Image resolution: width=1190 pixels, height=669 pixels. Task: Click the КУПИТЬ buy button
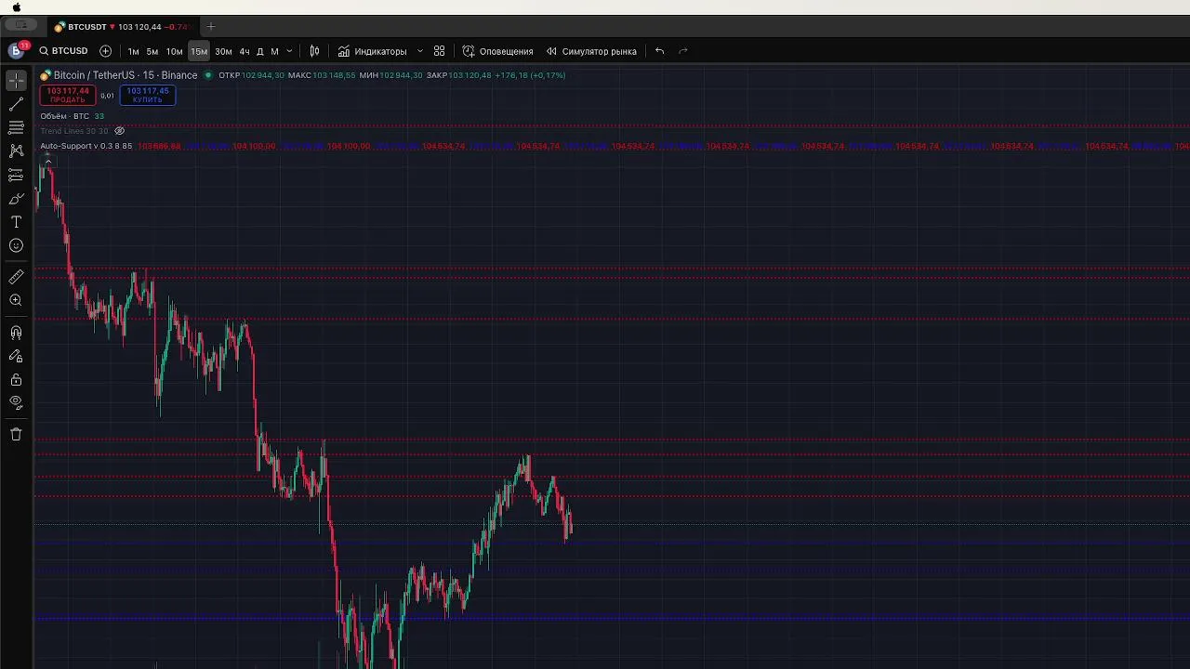coord(147,95)
